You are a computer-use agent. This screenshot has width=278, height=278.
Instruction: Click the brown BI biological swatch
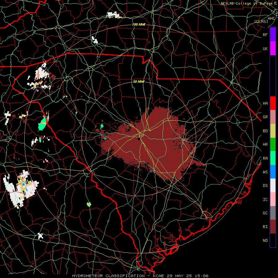click(x=273, y=227)
